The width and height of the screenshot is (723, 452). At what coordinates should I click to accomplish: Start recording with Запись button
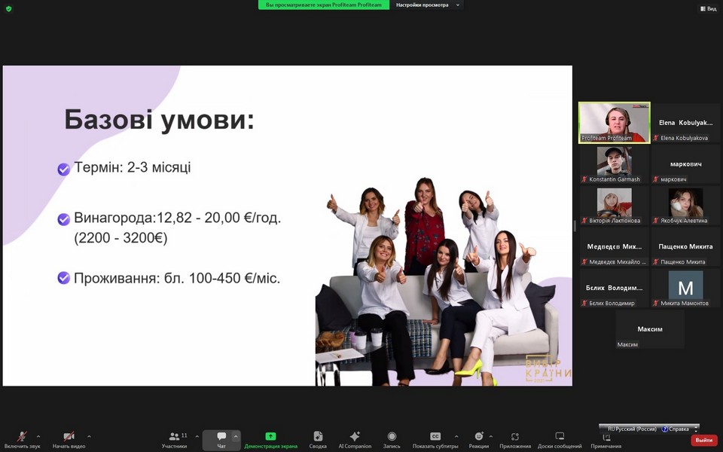coord(392,439)
